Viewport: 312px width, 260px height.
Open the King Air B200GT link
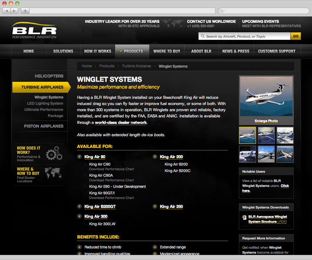pyautogui.click(x=100, y=207)
